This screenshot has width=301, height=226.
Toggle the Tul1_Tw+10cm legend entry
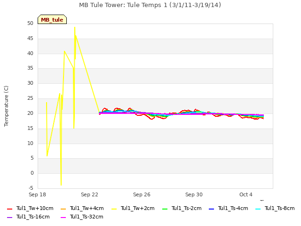pyautogui.click(x=30, y=208)
